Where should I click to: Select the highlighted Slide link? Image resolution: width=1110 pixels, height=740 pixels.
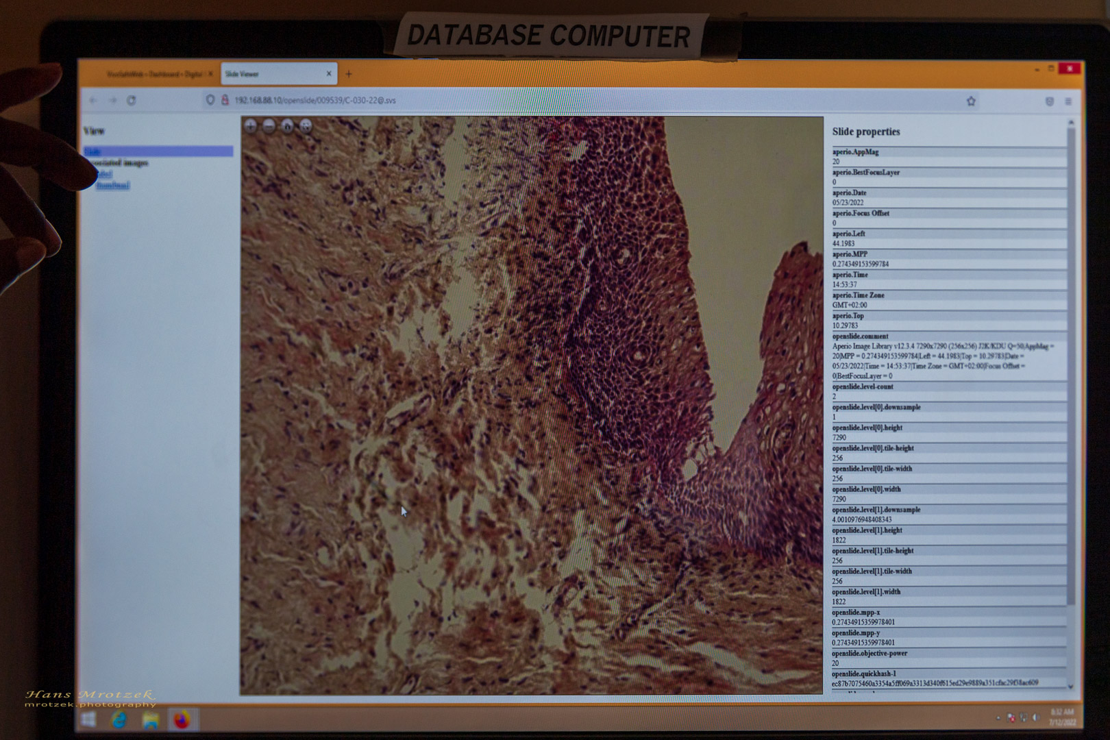click(x=94, y=151)
